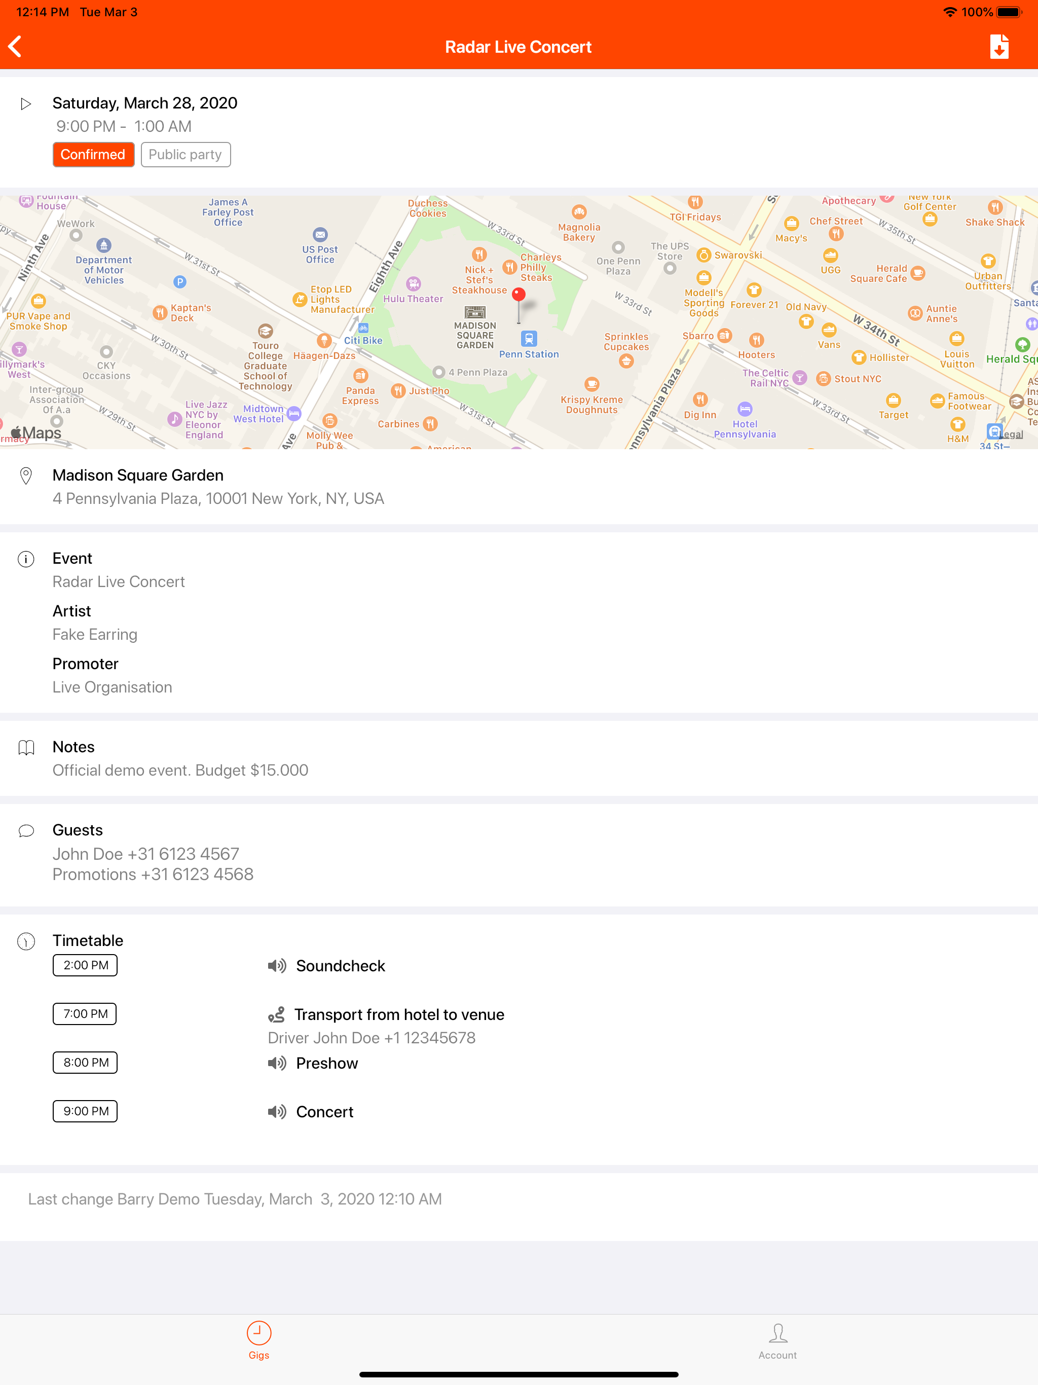Viewport: 1038px width, 1385px height.
Task: Tap the speaker icon next to Soundcheck
Action: click(277, 965)
